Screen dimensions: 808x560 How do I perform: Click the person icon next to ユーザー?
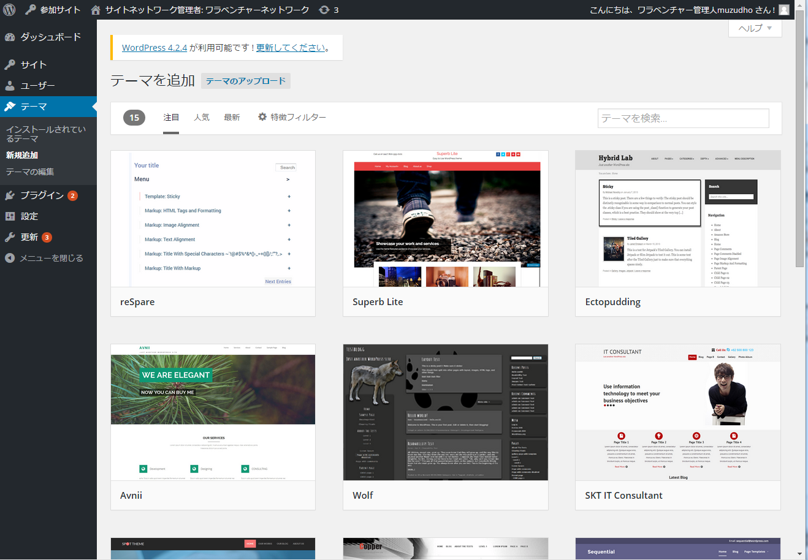[10, 86]
